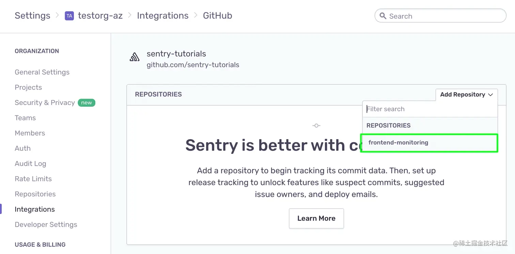Click the TA organization avatar

coord(69,16)
